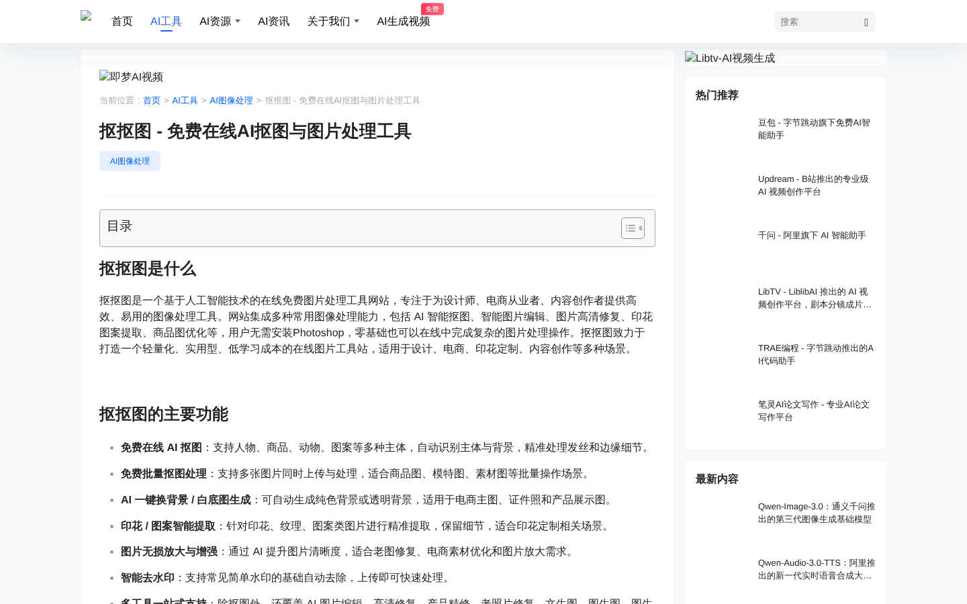Click the Qwen-Audio-3.0-TTS item thumbnail
967x604 pixels.
pos(723,574)
